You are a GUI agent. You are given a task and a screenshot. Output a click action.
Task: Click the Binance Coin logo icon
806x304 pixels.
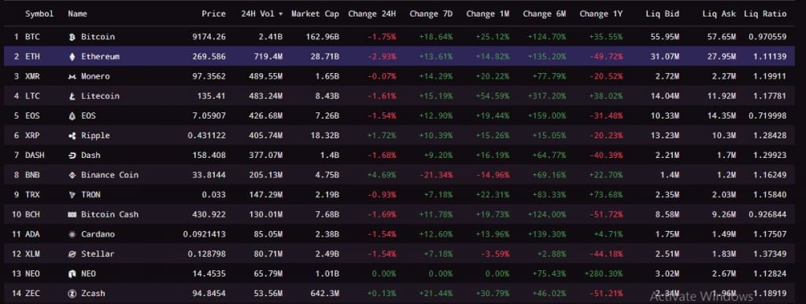pos(72,175)
